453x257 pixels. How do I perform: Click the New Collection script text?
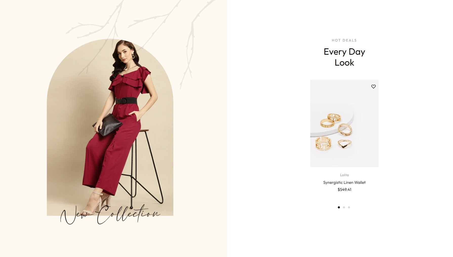[110, 214]
